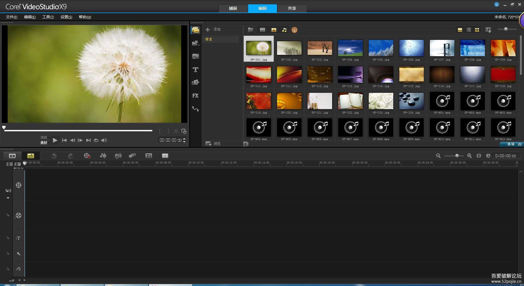Open the Sound Mixer in timeline toolbar
The image size is (524, 286).
click(x=103, y=156)
